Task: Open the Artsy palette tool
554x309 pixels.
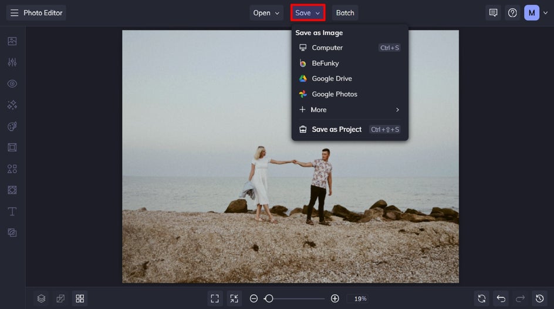Action: [12, 126]
